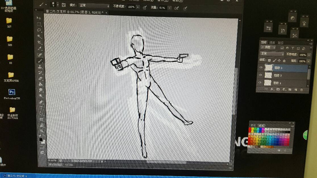Filter layers by adjustment layers icon
The height and width of the screenshot is (178, 317).
(287, 48)
